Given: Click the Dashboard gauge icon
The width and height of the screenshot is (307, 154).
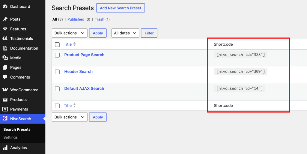Looking at the screenshot, I should click(x=5, y=7).
